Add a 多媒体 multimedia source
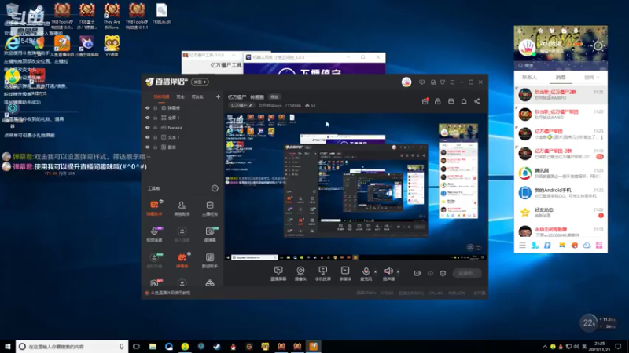This screenshot has width=629, height=353. pyautogui.click(x=345, y=274)
